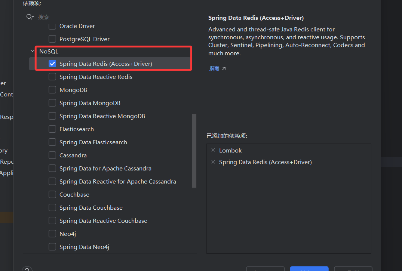Tick Spring Data Reactive for Apache Cassandra
402x271 pixels.
coord(52,181)
